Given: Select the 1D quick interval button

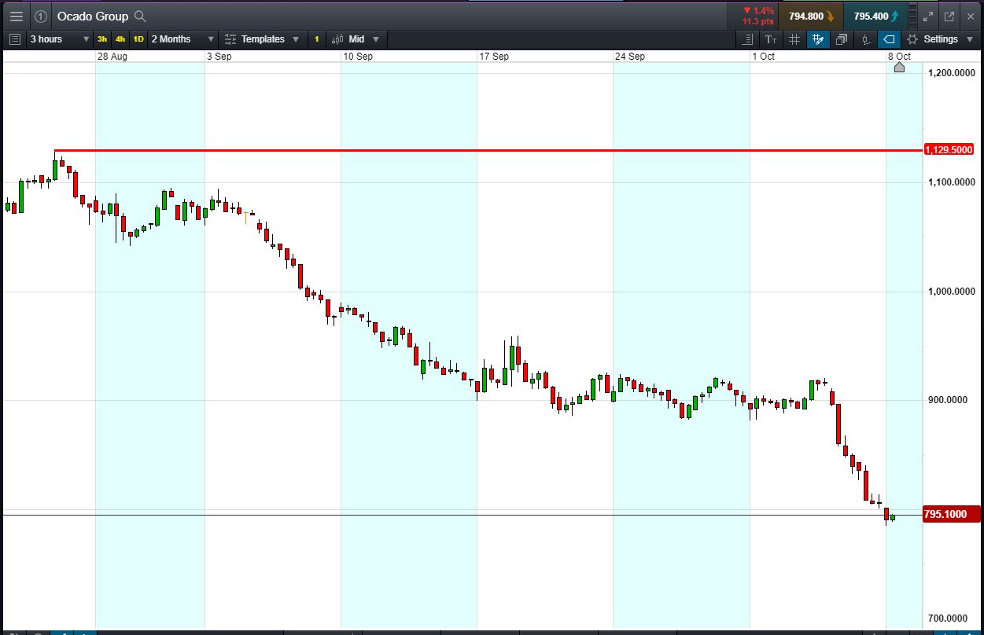Looking at the screenshot, I should coord(138,39).
